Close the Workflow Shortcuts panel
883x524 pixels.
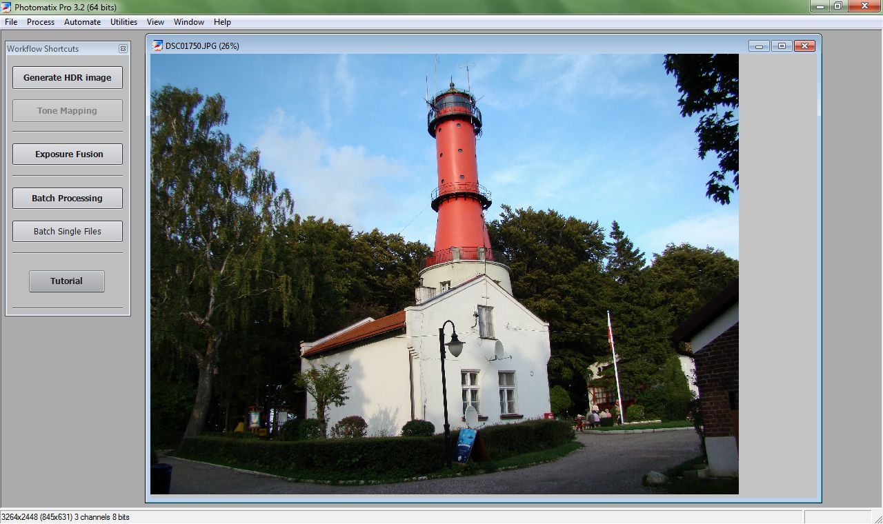(123, 49)
